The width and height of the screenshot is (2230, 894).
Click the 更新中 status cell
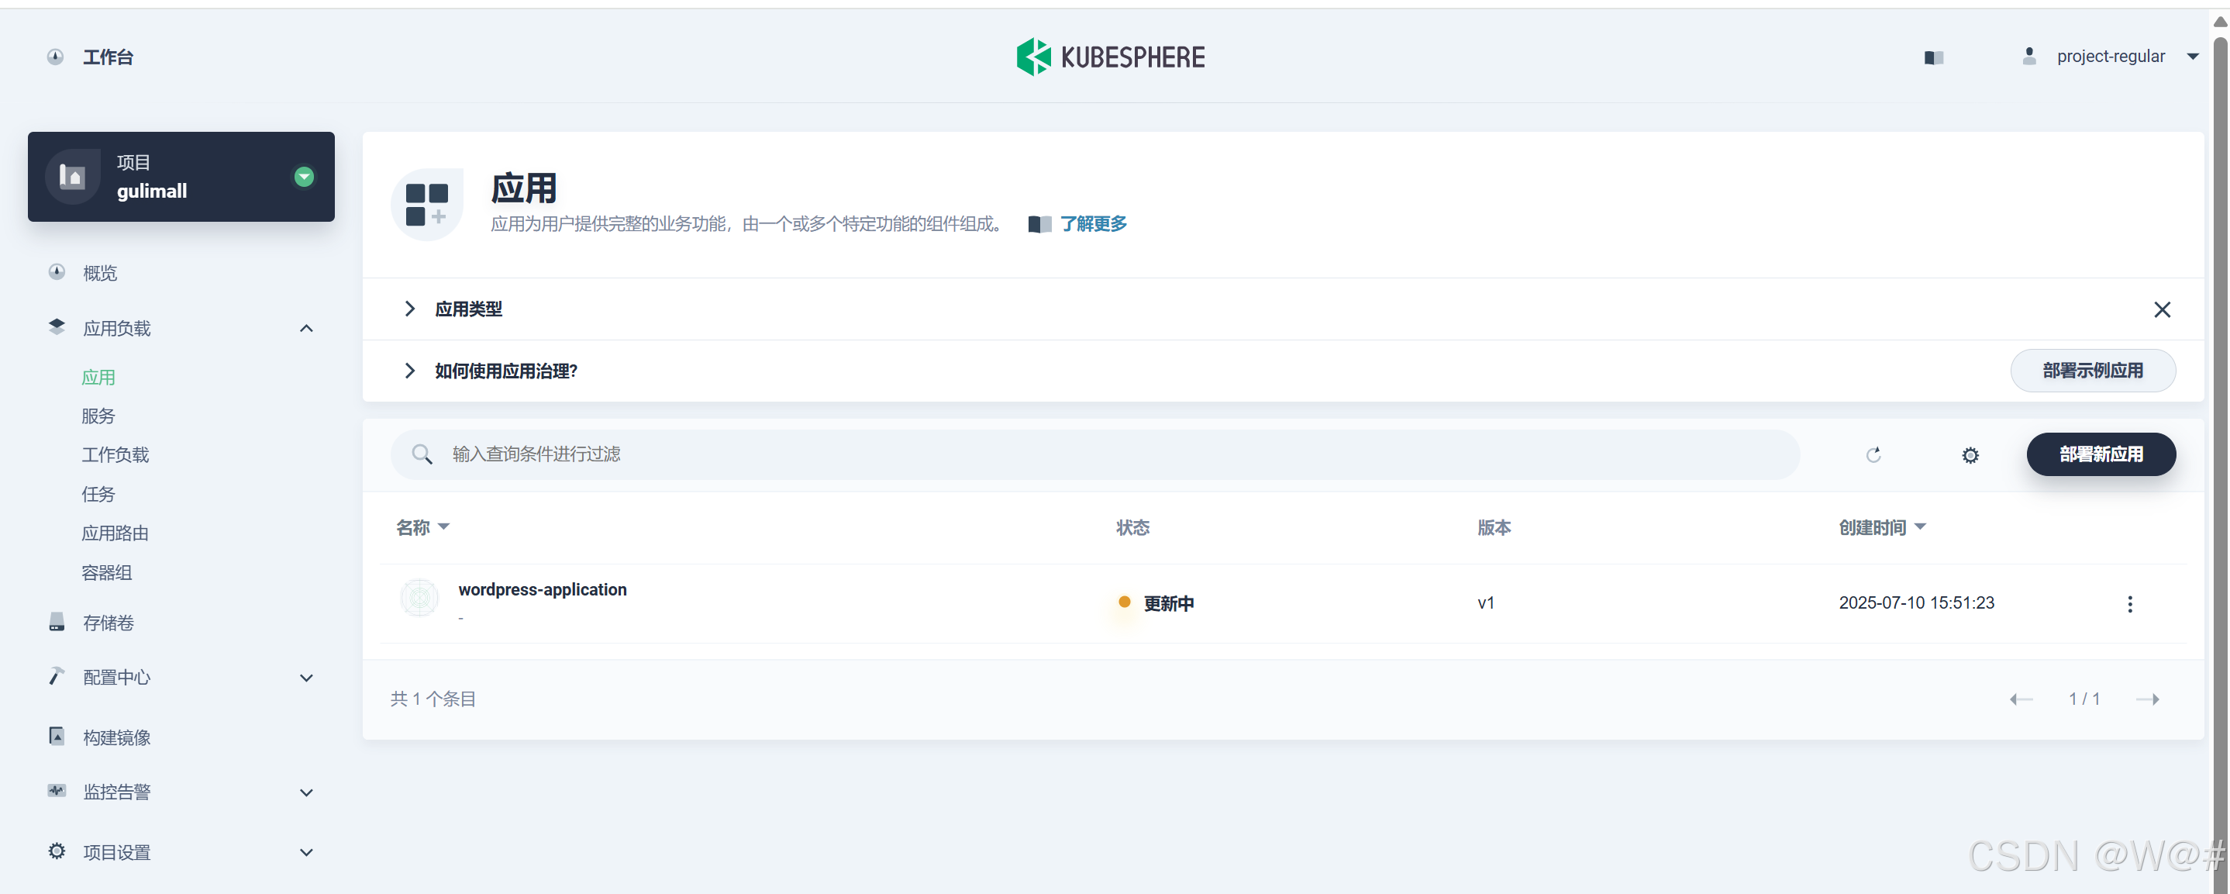(1156, 603)
